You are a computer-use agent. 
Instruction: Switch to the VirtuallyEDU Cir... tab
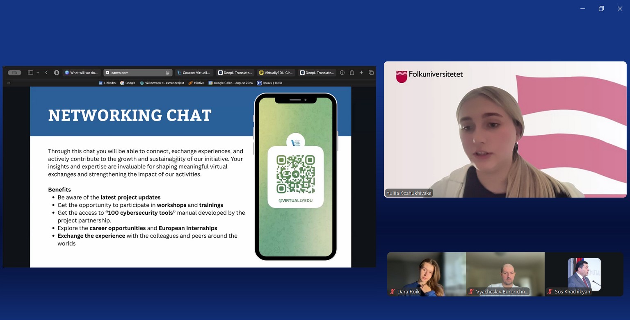pos(276,73)
